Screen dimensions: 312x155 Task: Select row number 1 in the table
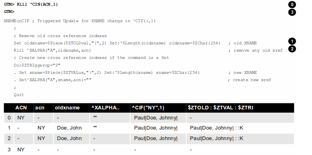tap(149, 128)
